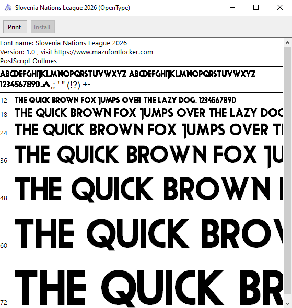The image size is (292, 308).
Task: Close the Slovenia Nations League font window
Action: pyautogui.click(x=280, y=8)
